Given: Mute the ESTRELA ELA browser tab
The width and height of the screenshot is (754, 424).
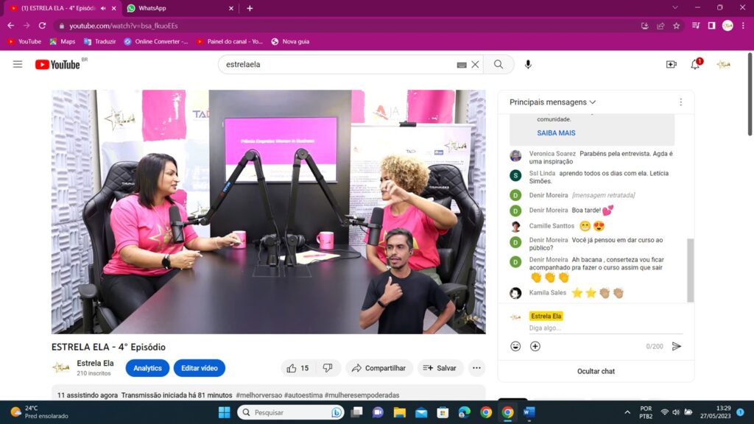Looking at the screenshot, I should point(103,8).
